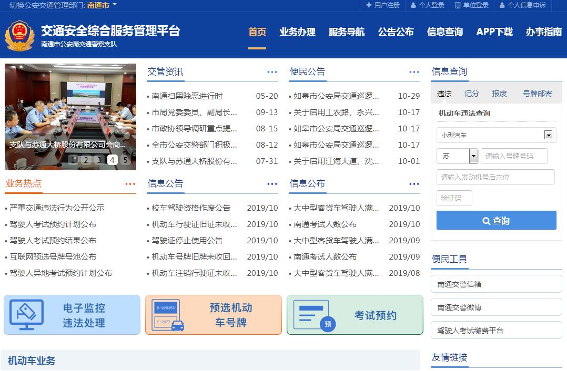Click the personal login person icon
Screen dimensions: 567x371
(413, 5)
